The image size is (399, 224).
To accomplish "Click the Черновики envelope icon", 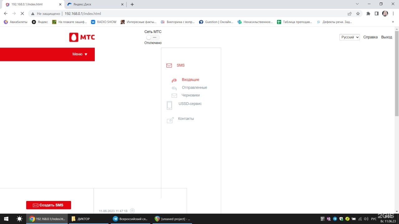I will [174, 96].
